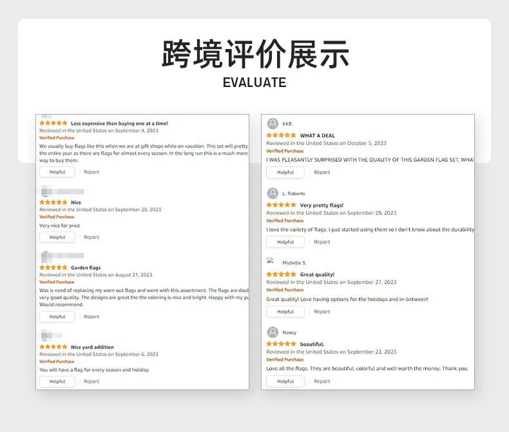Click L. Roberts' profile avatar icon
The height and width of the screenshot is (432, 509).
273,193
